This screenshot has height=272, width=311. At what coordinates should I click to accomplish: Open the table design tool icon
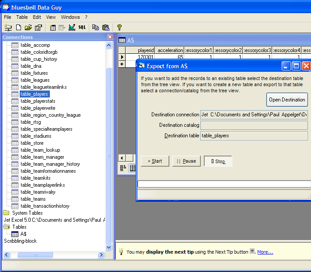point(72,28)
